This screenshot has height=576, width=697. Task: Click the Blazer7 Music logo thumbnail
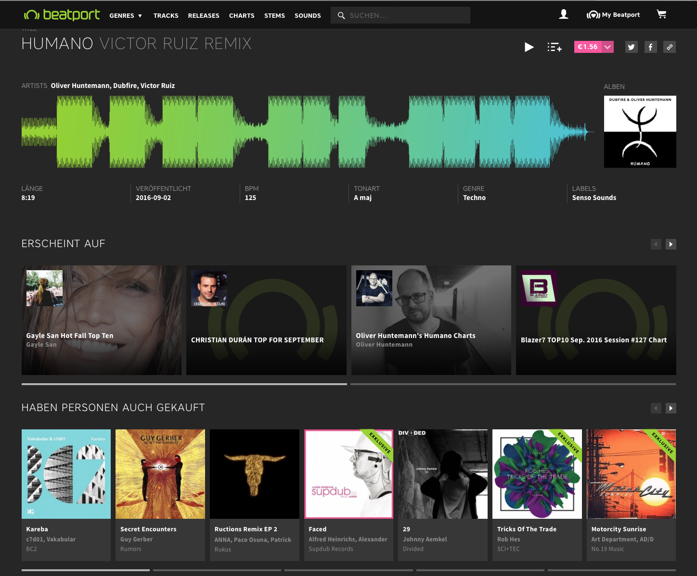coord(539,288)
